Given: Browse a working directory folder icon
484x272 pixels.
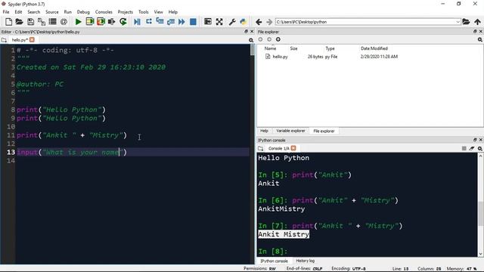Looking at the screenshot, I should (x=466, y=22).
